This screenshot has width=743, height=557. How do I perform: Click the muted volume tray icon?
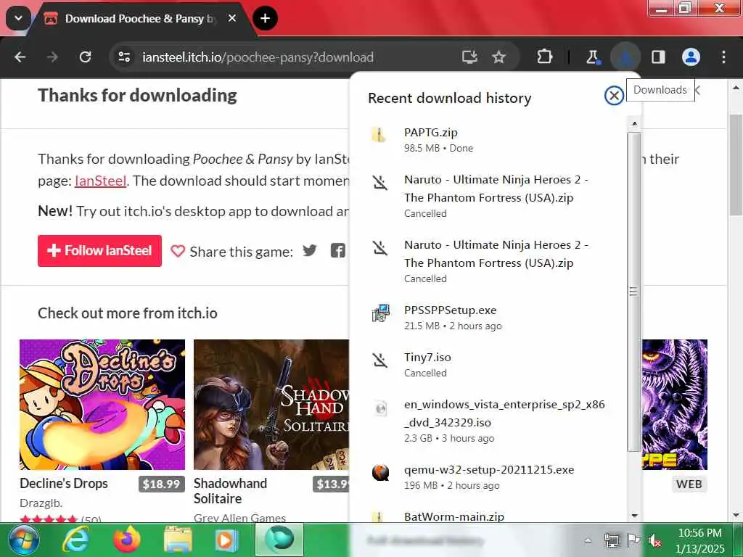click(654, 540)
